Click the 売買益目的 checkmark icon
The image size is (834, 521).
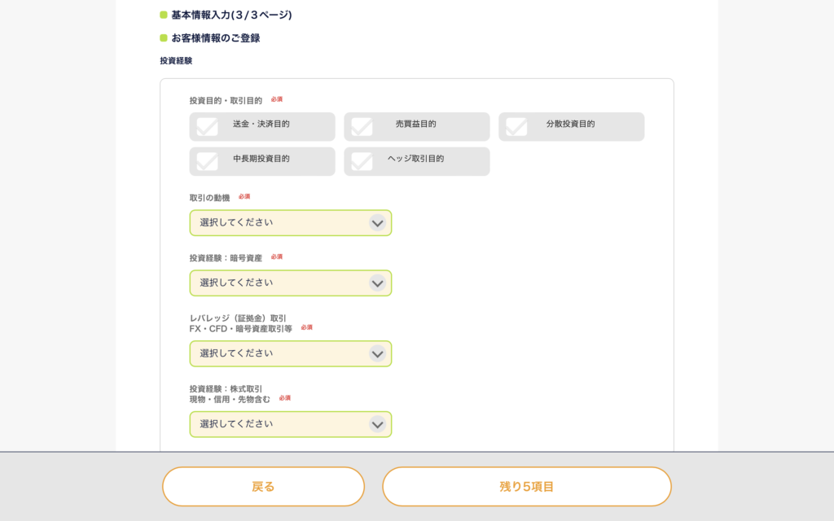[x=362, y=126]
